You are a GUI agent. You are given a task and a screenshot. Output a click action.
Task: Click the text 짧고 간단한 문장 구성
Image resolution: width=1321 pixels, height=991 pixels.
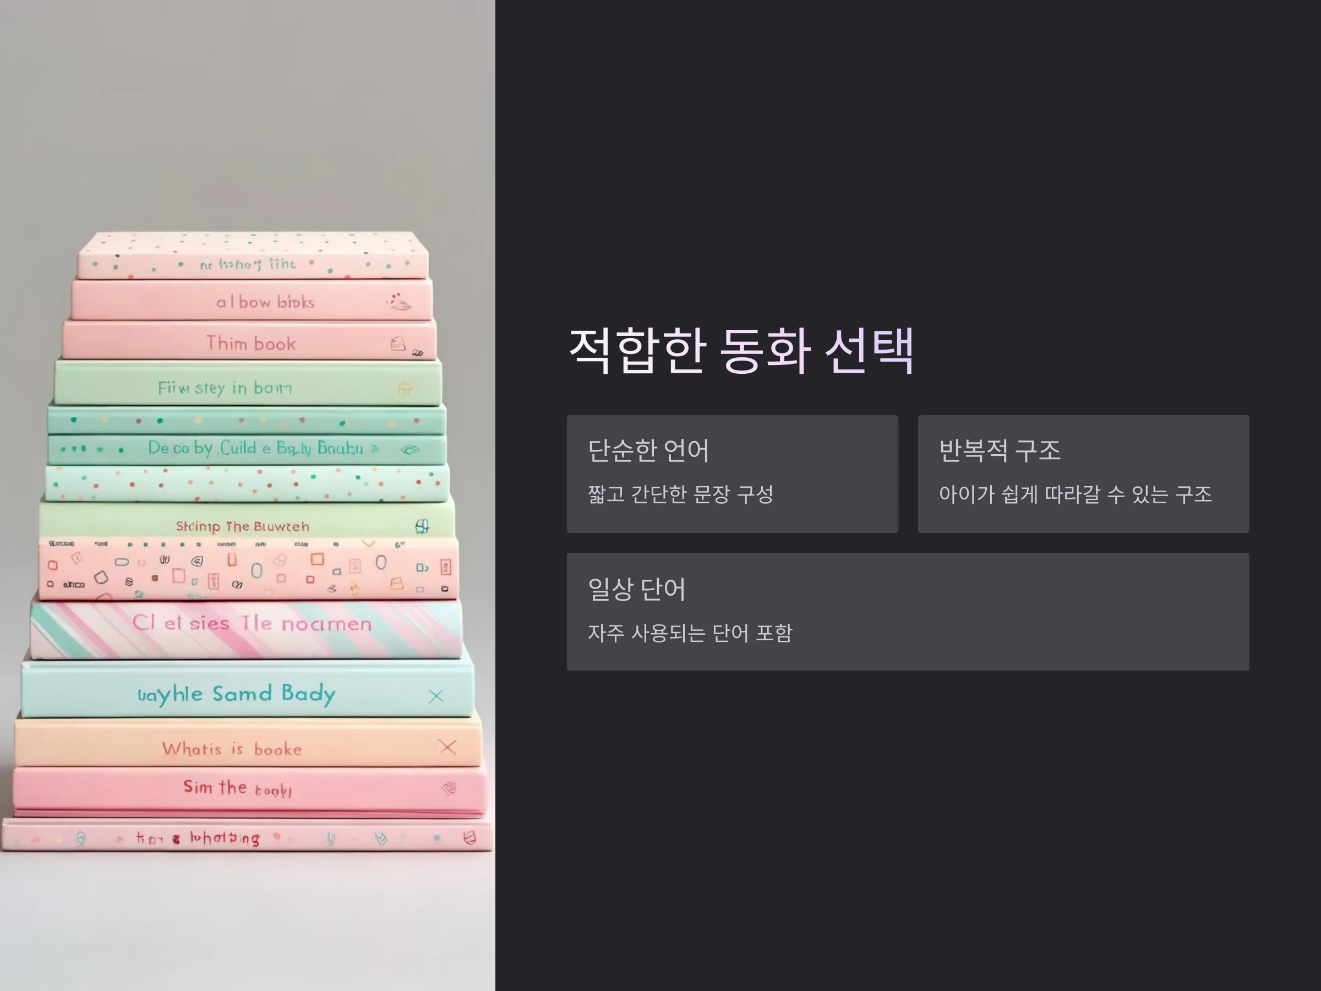(x=680, y=494)
